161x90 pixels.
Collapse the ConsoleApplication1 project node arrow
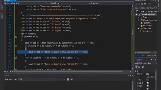pos(136,14)
